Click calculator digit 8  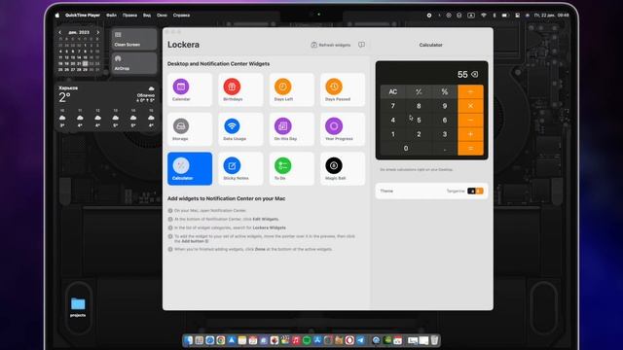click(x=419, y=106)
